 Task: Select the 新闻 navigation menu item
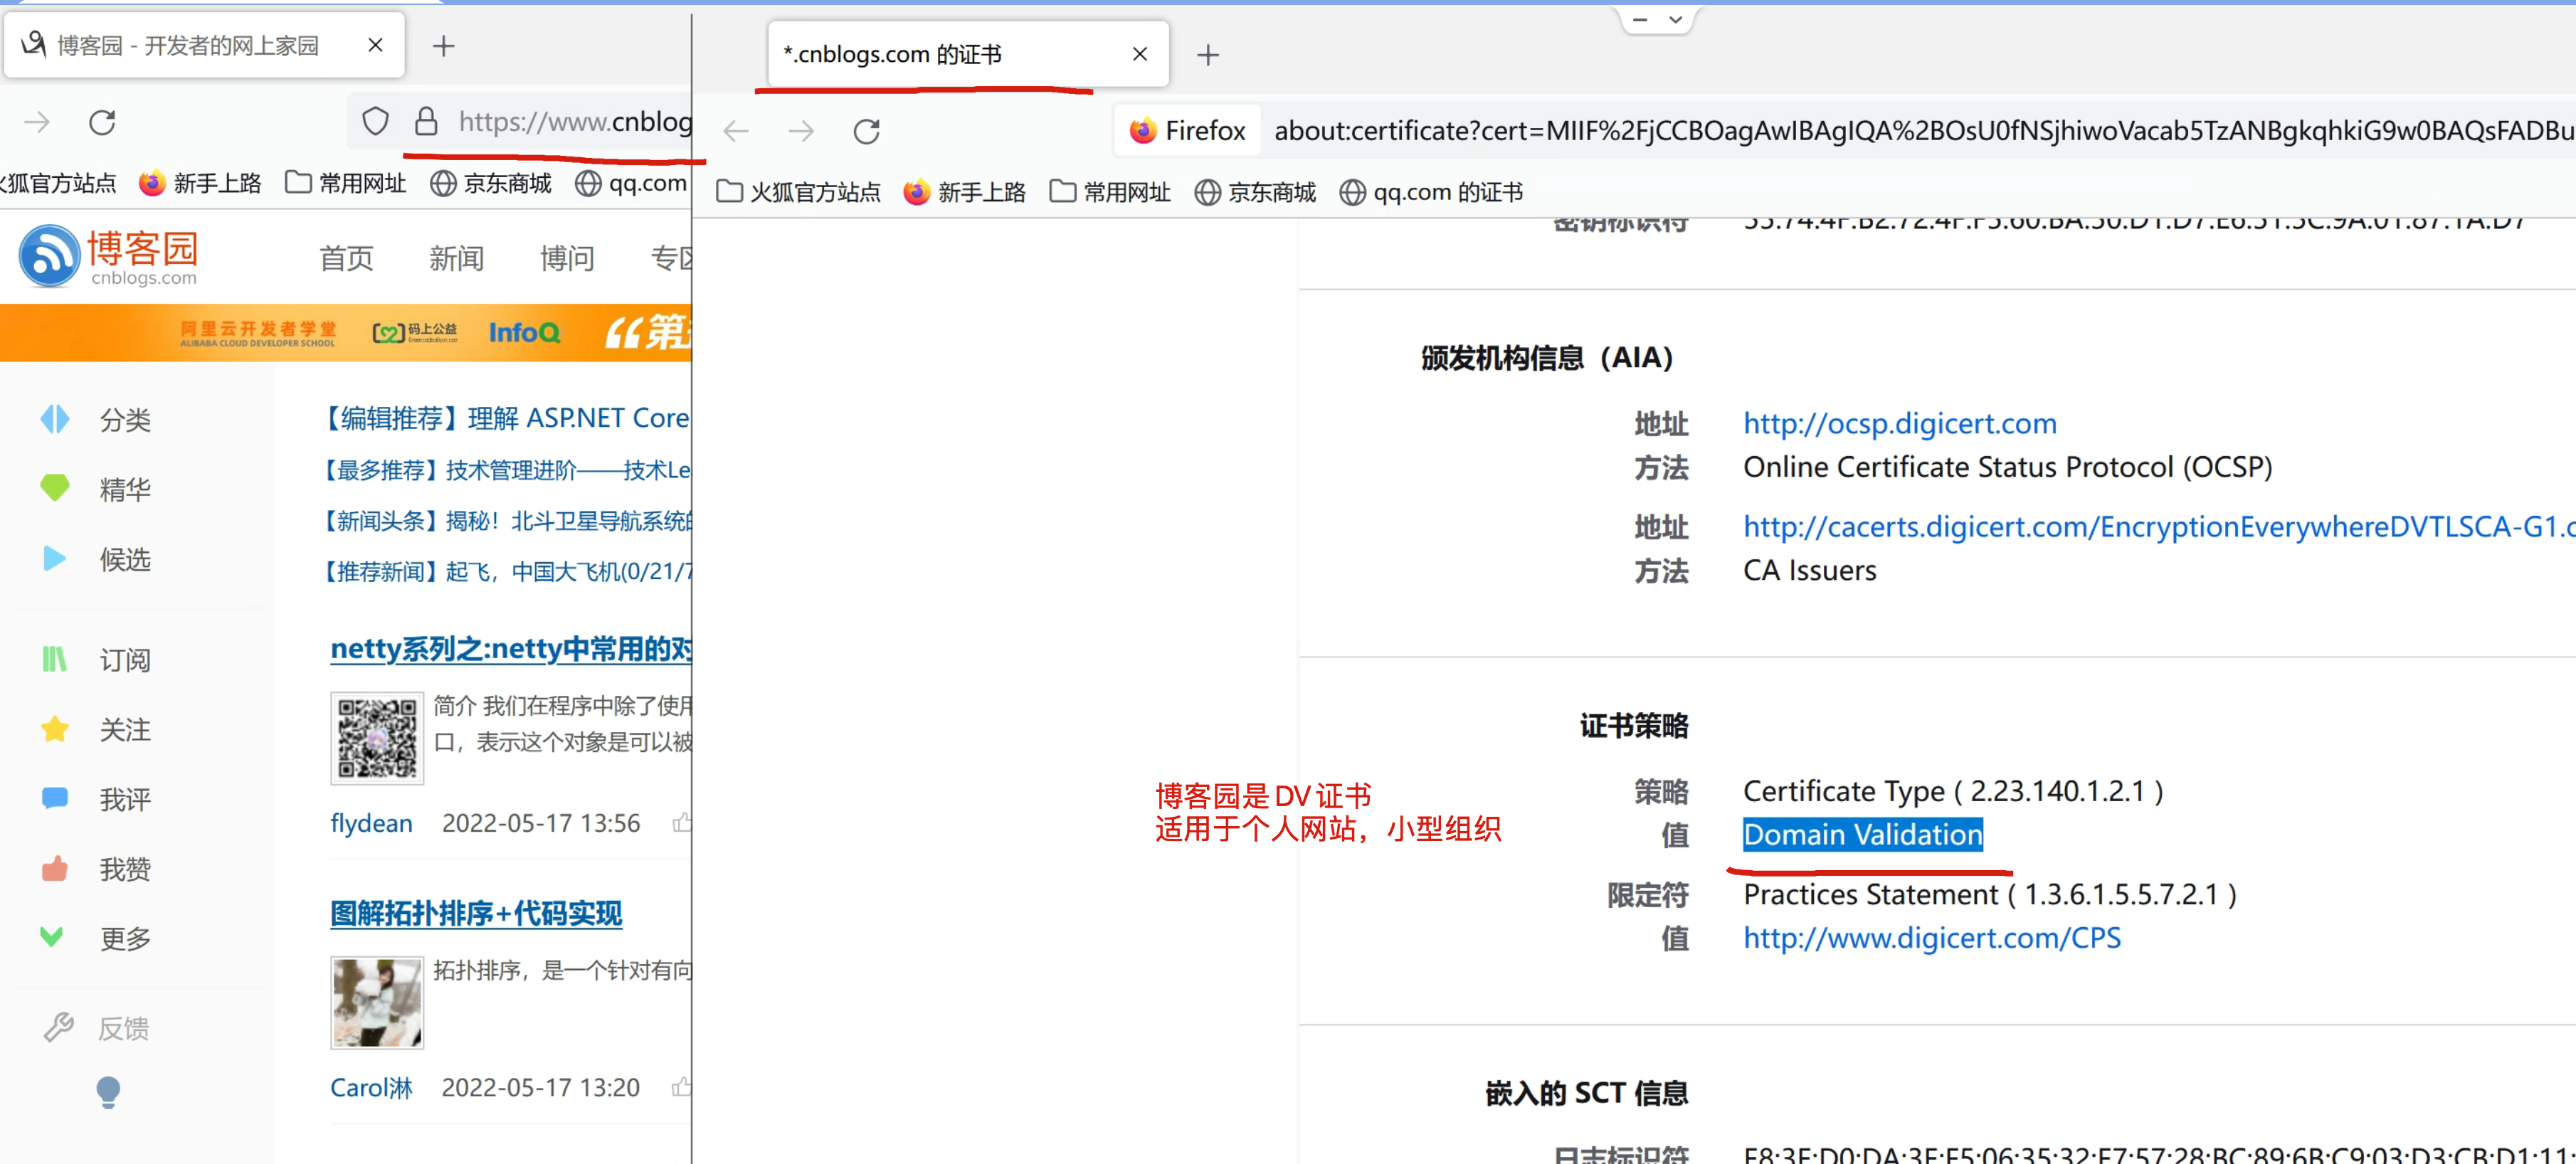[456, 258]
